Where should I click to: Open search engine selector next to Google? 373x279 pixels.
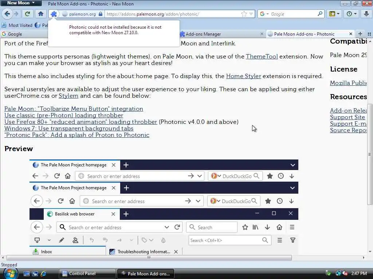[x=264, y=14]
